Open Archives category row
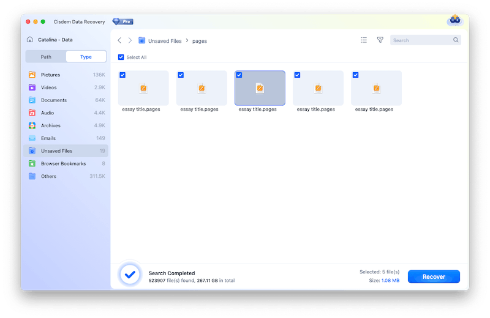This screenshot has width=490, height=318. click(x=66, y=125)
